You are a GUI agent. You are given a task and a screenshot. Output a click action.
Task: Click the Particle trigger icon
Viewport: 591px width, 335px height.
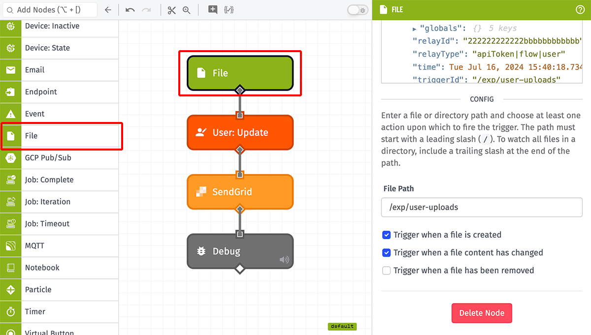10,290
